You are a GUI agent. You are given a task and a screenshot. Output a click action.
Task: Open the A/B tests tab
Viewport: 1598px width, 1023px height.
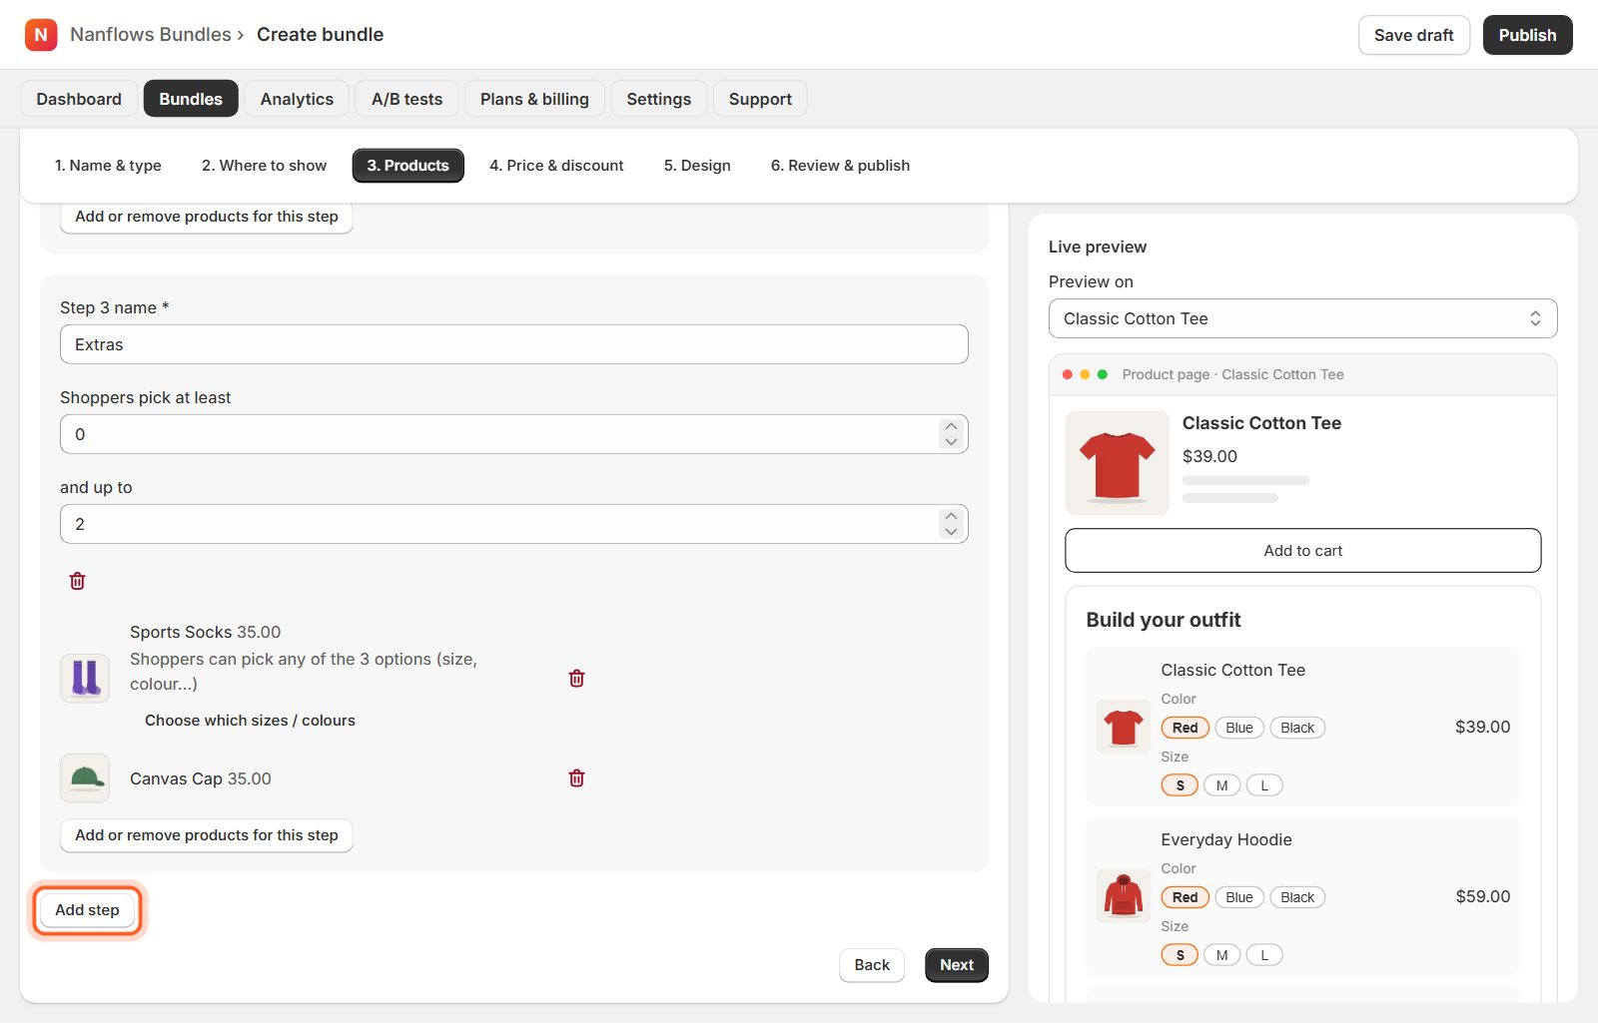point(406,99)
